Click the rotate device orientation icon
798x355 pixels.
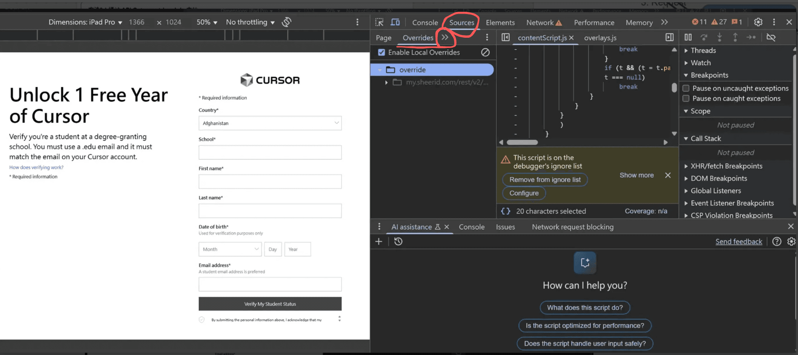pyautogui.click(x=287, y=22)
